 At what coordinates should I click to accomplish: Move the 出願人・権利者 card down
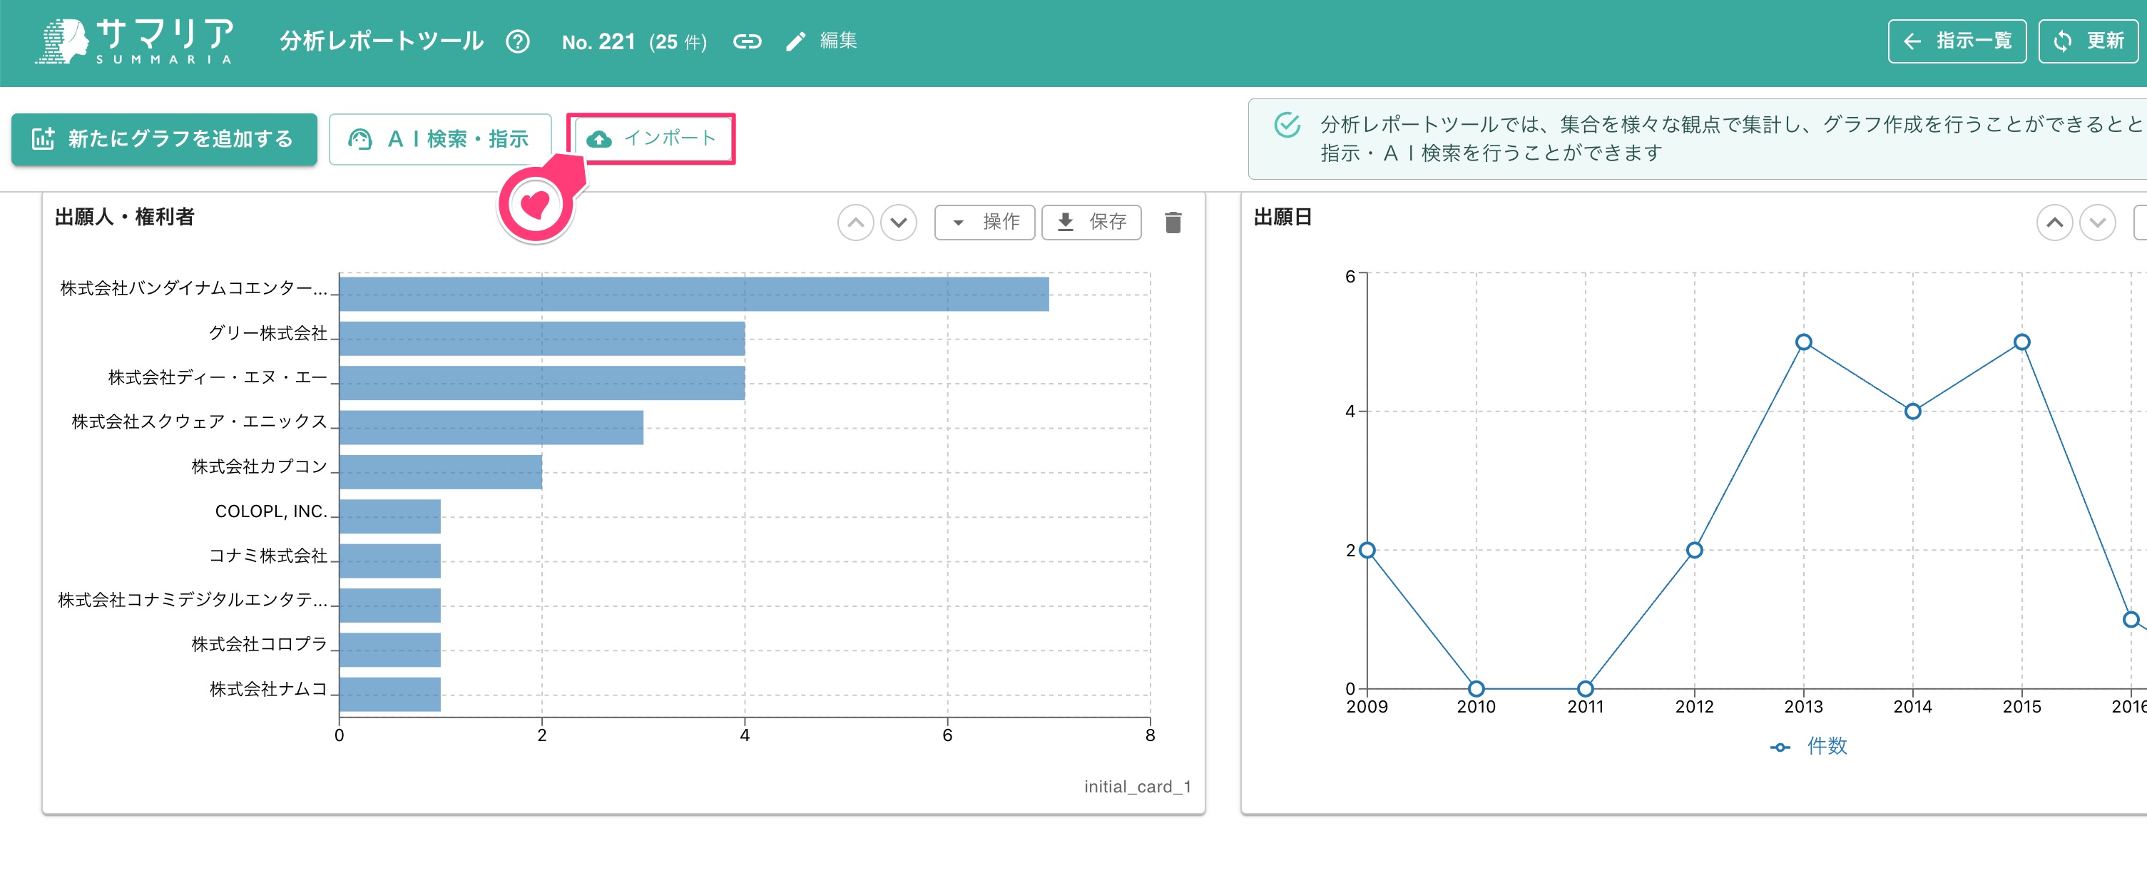[899, 223]
